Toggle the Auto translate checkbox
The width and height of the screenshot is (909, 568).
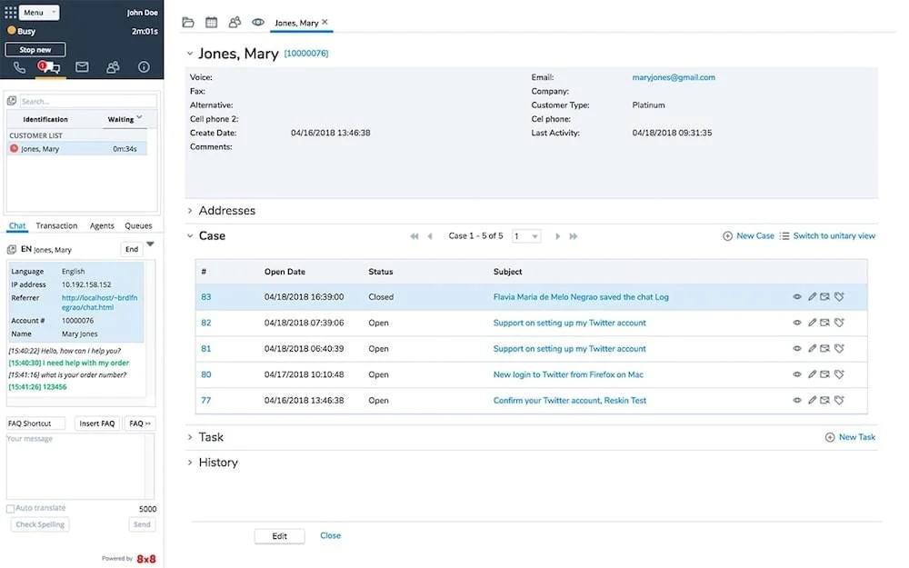11,509
